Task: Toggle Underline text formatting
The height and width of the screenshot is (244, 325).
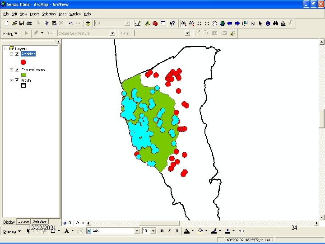Action: 177,231
